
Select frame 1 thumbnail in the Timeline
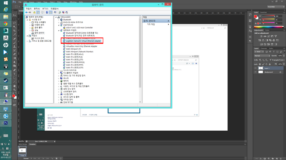(22, 150)
